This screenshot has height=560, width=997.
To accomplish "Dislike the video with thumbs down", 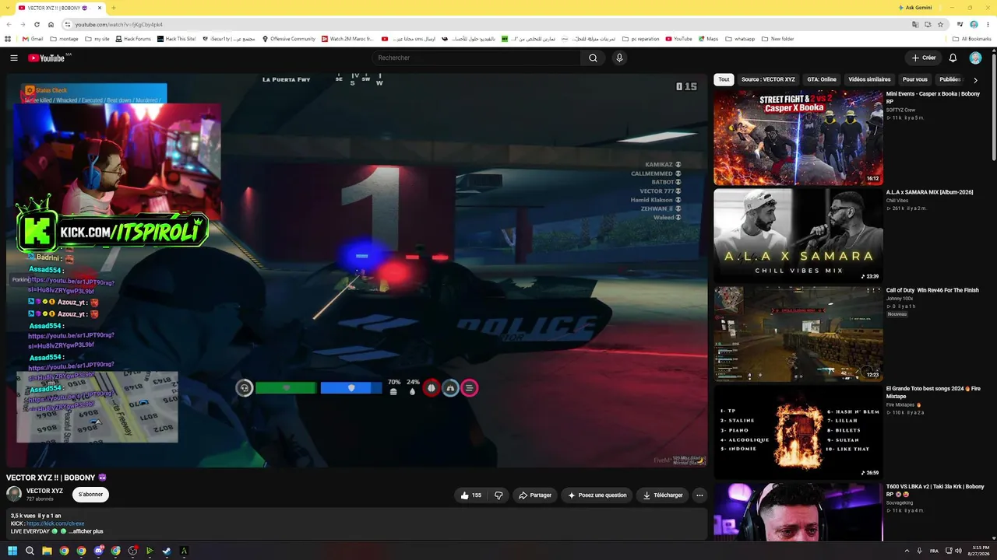I will point(498,495).
